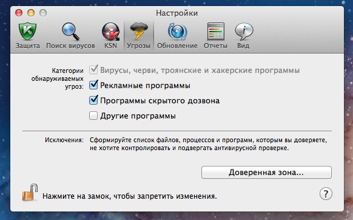Image resolution: width=353 pixels, height=220 pixels.
Task: Open the Обновление globe tab
Action: click(177, 36)
